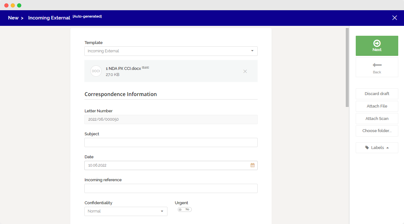Click the Edit link next to filename

(x=145, y=68)
